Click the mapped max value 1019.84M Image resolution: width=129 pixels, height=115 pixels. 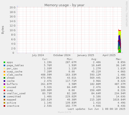(x=119, y=100)
